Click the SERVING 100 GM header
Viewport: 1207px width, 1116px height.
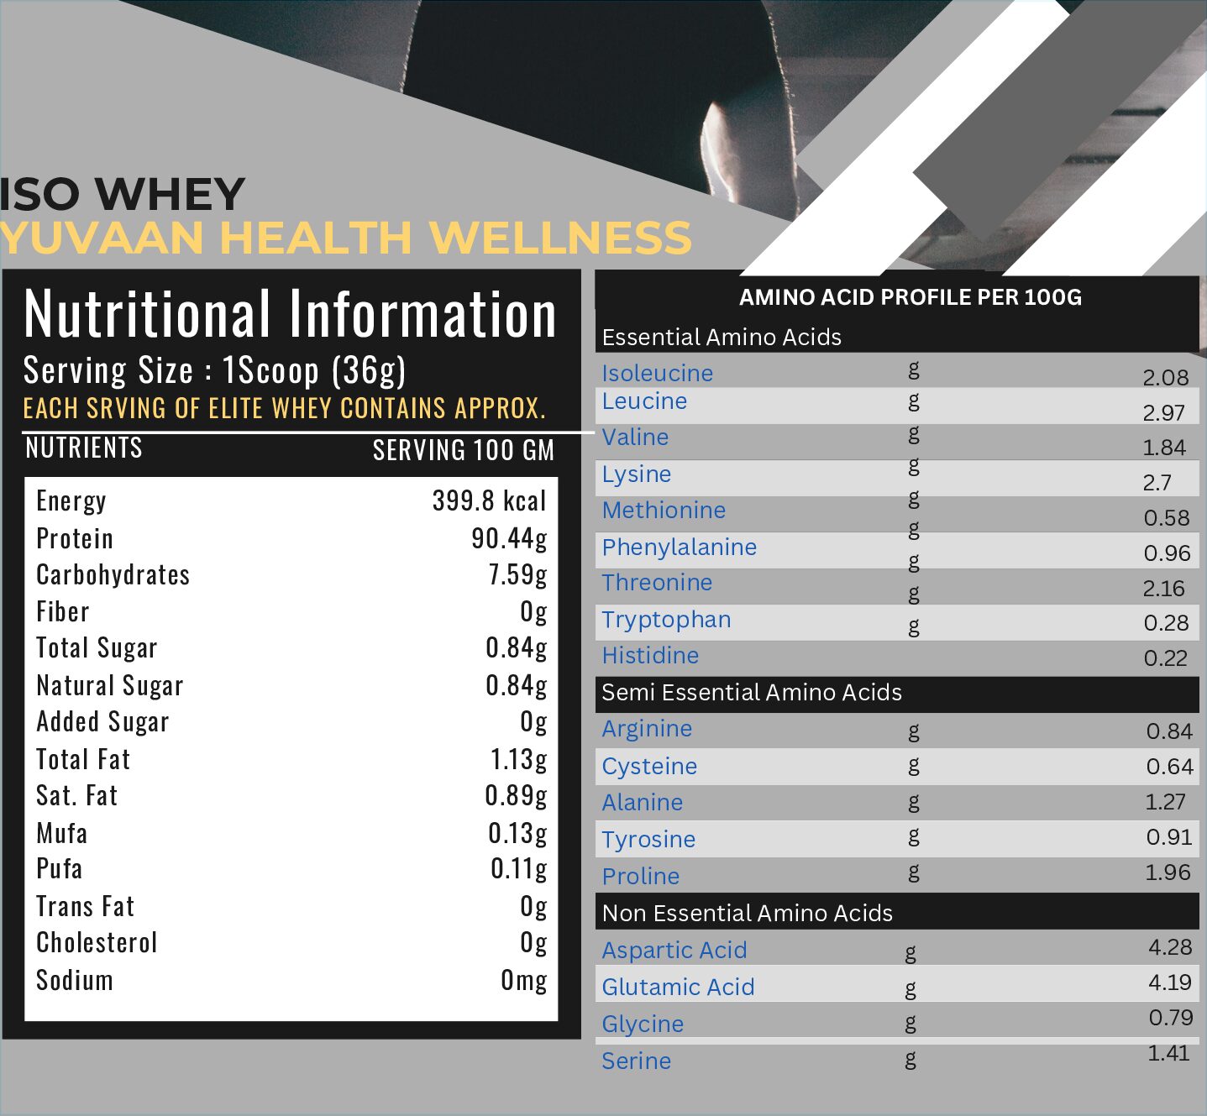click(x=464, y=450)
